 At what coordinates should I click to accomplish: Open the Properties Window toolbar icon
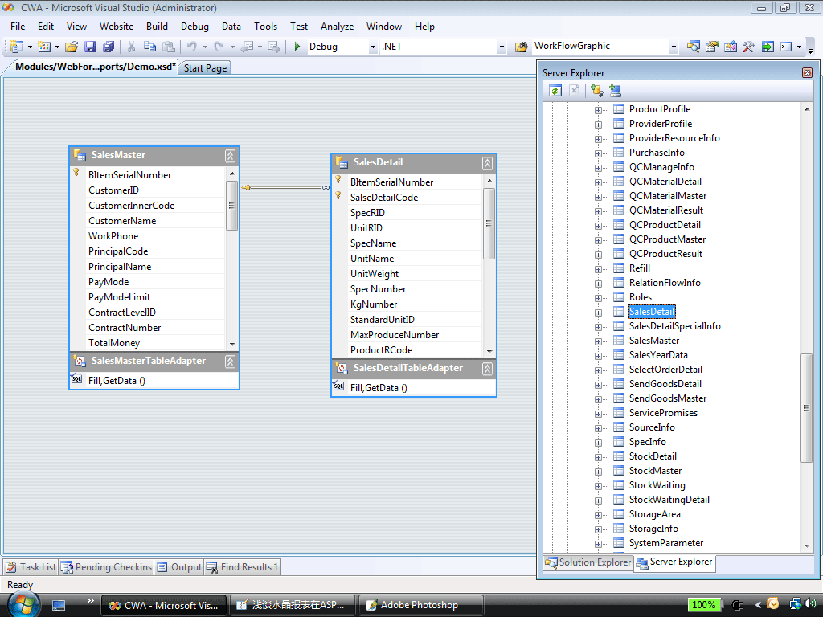point(712,47)
